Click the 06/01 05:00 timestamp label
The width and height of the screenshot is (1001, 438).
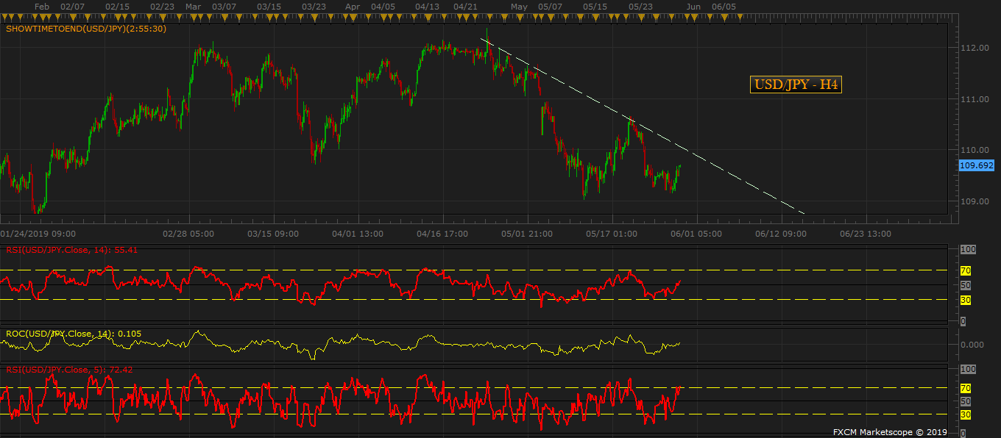coord(696,234)
